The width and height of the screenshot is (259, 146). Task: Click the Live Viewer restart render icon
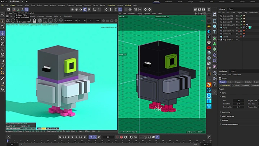[13, 21]
